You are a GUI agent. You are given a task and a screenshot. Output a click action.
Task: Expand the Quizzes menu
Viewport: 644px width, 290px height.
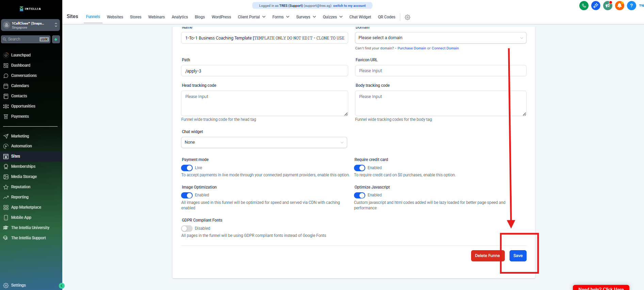click(x=333, y=17)
